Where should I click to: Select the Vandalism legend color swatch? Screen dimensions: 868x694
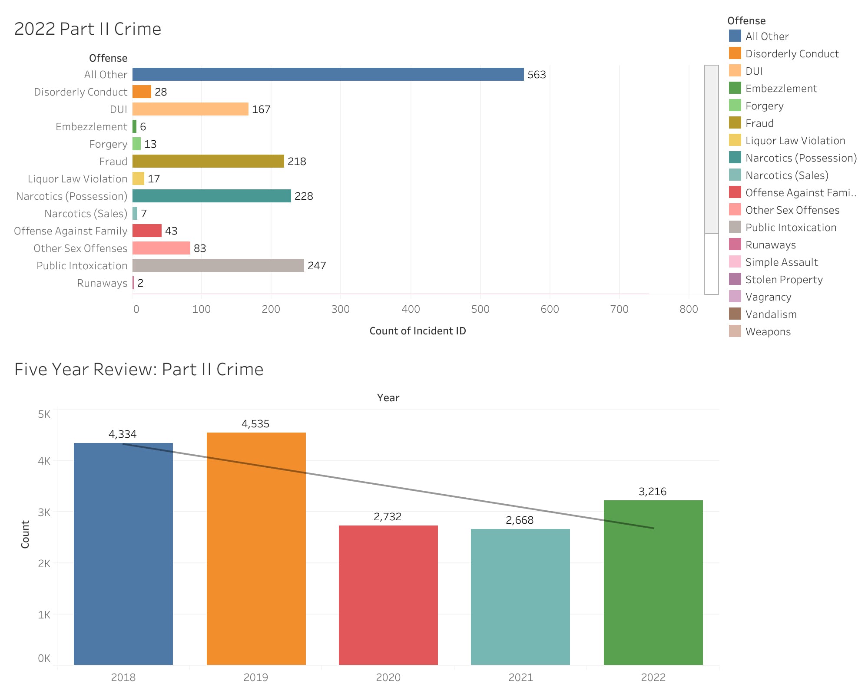coord(735,314)
